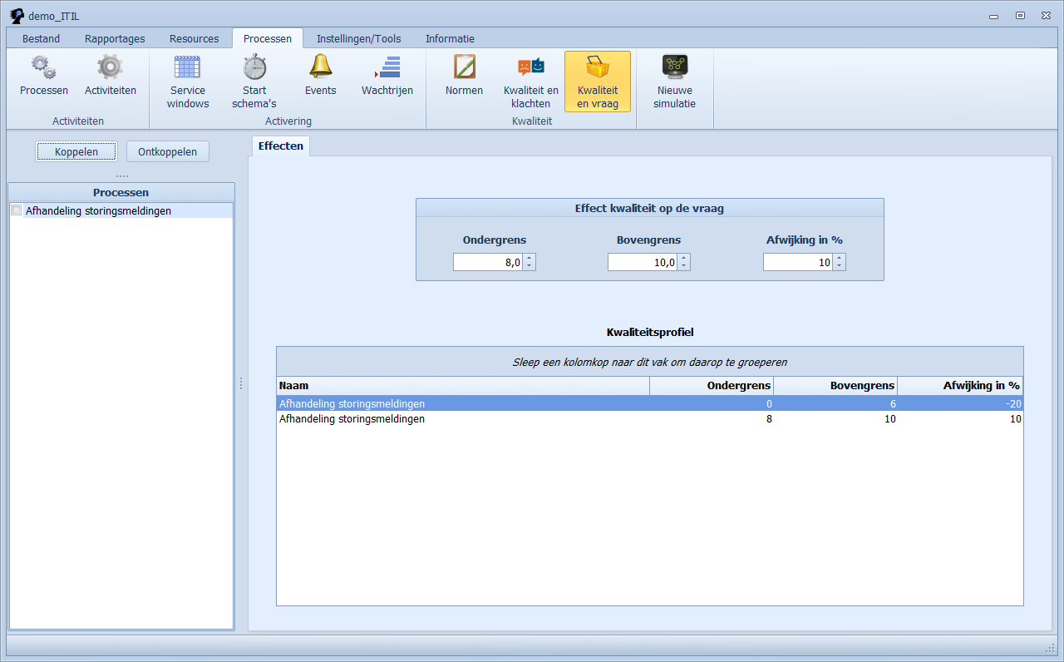Screen dimensions: 1064x662
Task: Sort by the Naam column header
Action: coord(463,385)
